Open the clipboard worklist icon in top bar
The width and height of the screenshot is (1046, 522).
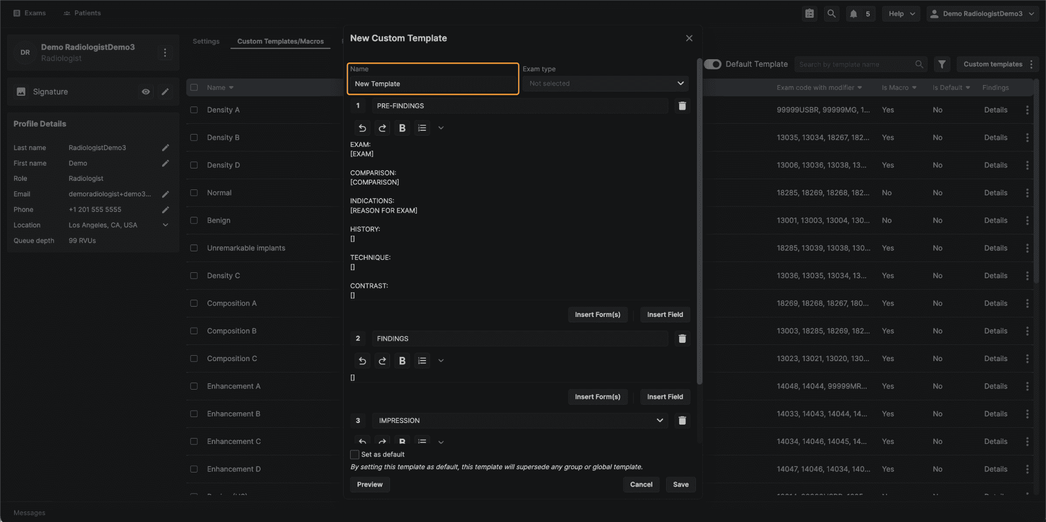[x=810, y=13]
